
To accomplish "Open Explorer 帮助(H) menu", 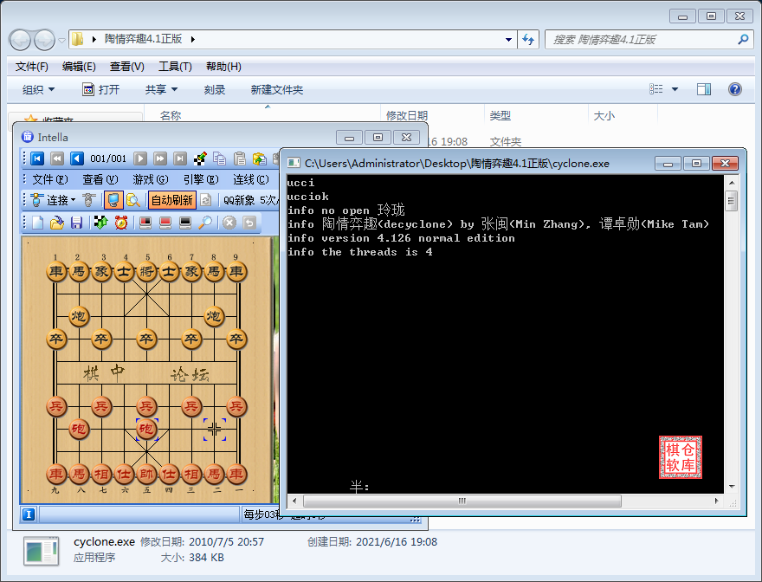I will click(x=223, y=67).
